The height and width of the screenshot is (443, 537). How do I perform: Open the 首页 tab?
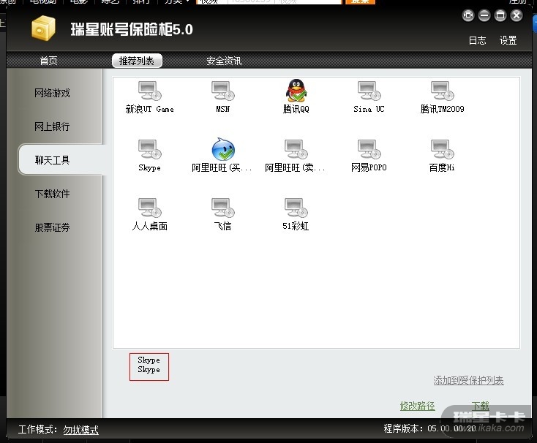click(x=48, y=61)
